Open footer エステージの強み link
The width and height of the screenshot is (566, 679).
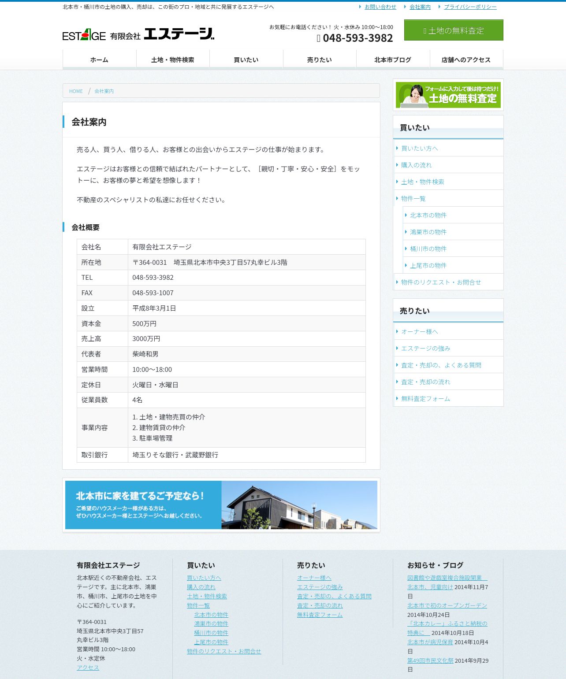[x=320, y=587]
